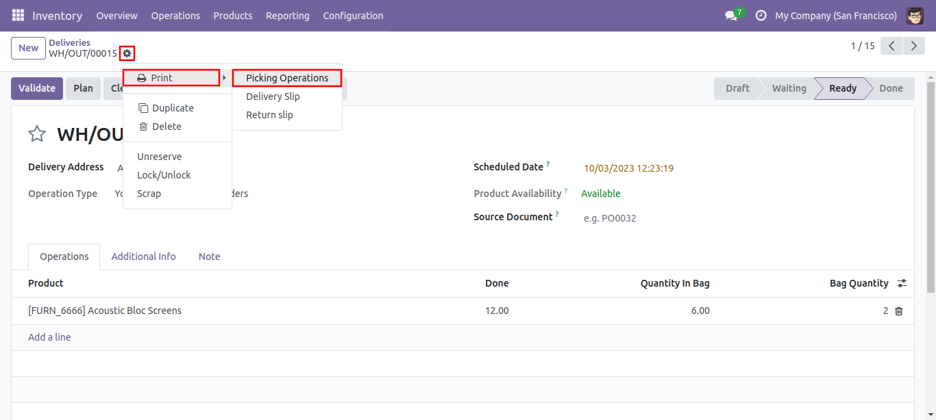Click the Quantity In Bag column header
The height and width of the screenshot is (420, 936).
point(675,283)
